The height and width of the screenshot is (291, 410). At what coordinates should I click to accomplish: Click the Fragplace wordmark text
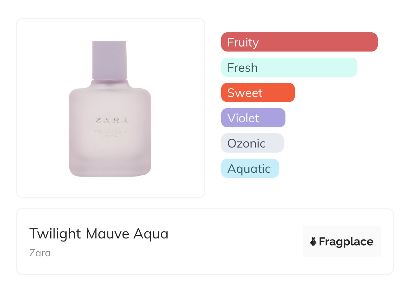pyautogui.click(x=346, y=241)
